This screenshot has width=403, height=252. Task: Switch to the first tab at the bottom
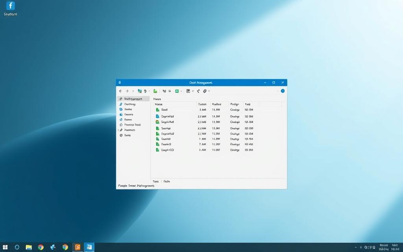(x=155, y=182)
